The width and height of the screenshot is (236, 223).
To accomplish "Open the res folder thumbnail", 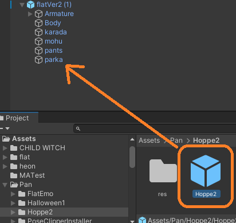I will 163,171.
